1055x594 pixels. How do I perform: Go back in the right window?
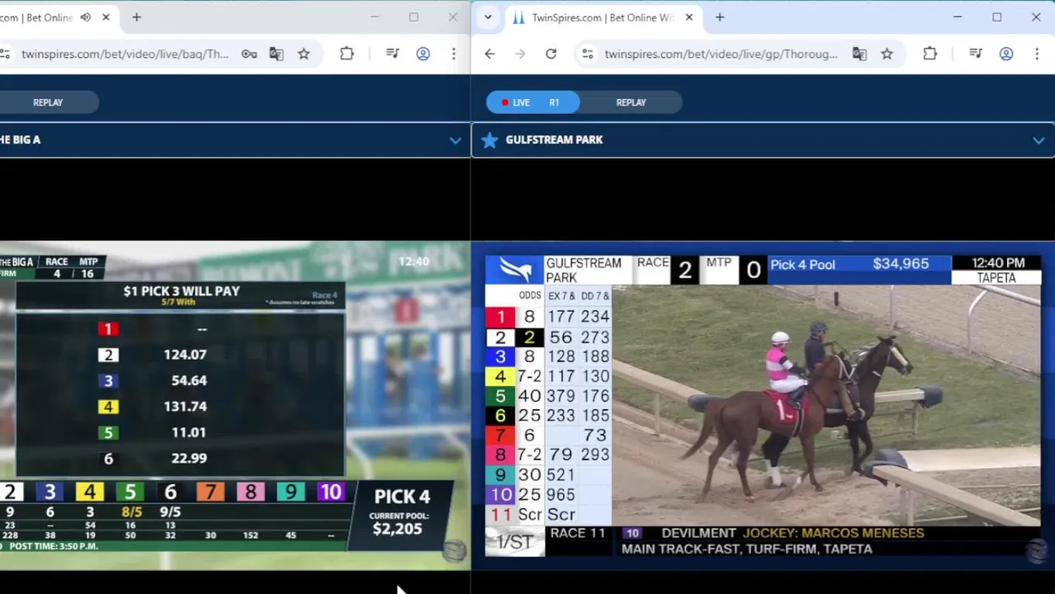pos(490,54)
